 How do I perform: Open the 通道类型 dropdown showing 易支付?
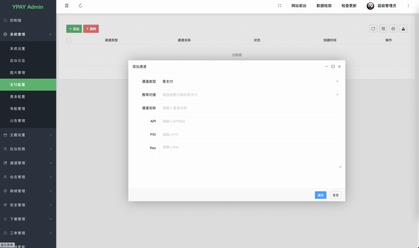[x=250, y=81]
